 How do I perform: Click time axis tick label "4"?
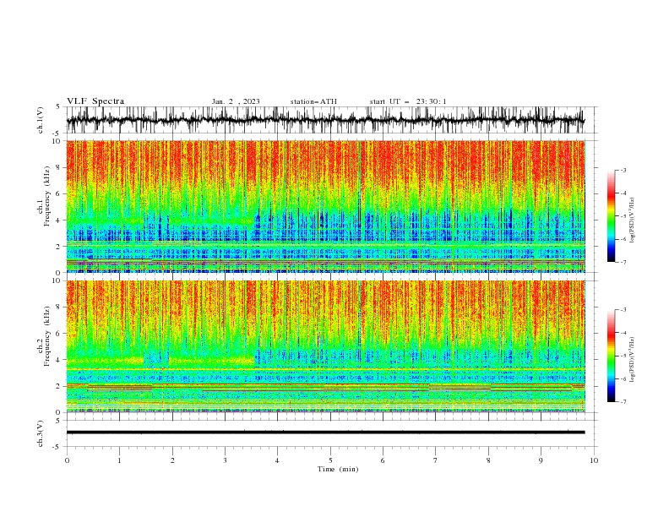(x=277, y=460)
